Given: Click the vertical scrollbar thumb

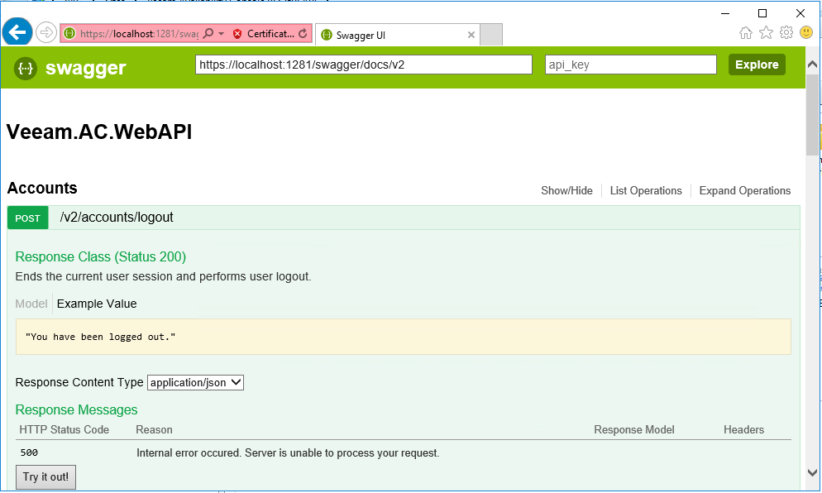Looking at the screenshot, I should pos(813,114).
